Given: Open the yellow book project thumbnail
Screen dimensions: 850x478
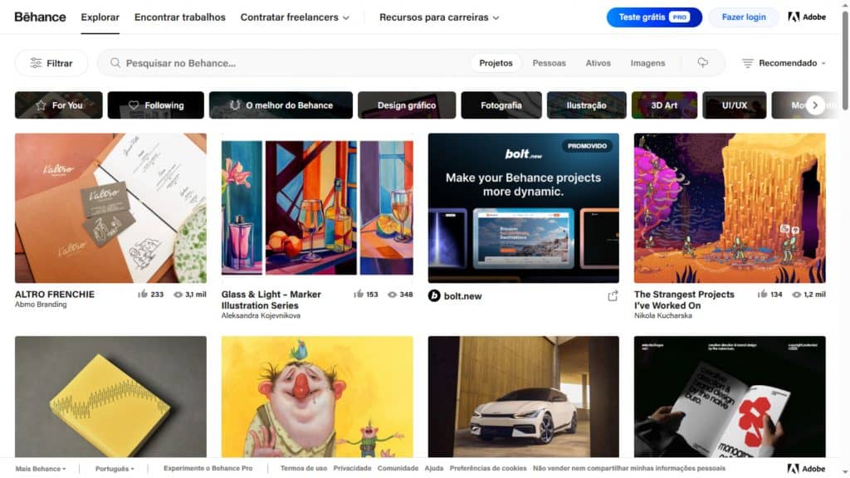Looking at the screenshot, I should click(110, 397).
